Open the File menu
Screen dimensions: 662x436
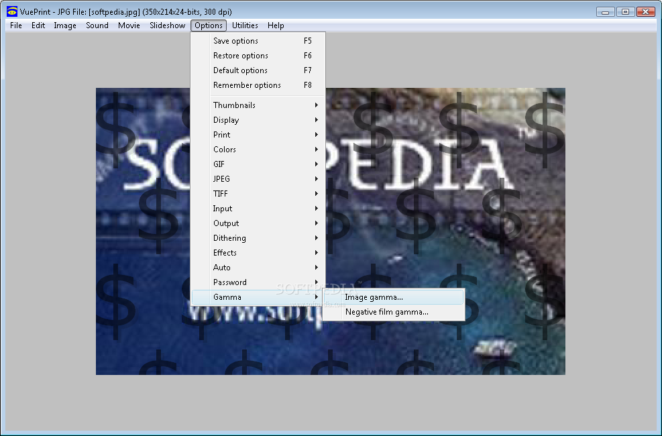pos(16,25)
